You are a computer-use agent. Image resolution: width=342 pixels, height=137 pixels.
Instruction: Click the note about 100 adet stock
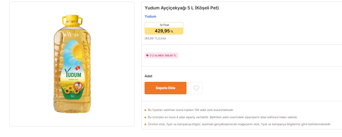[191, 110]
